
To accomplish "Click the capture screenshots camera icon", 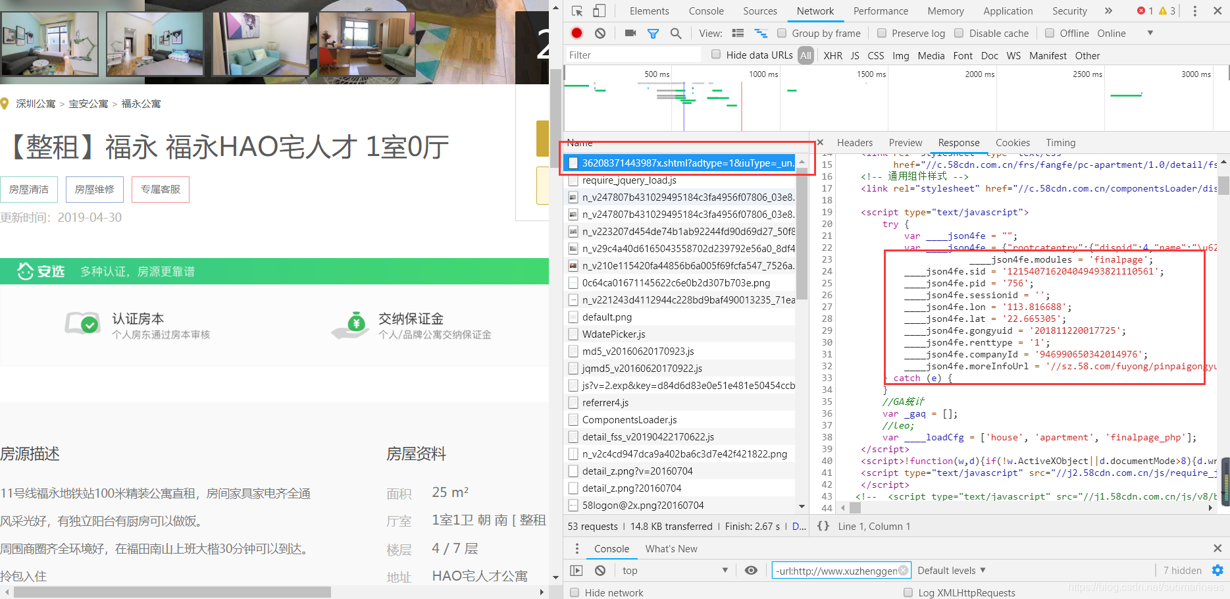I will pyautogui.click(x=630, y=33).
